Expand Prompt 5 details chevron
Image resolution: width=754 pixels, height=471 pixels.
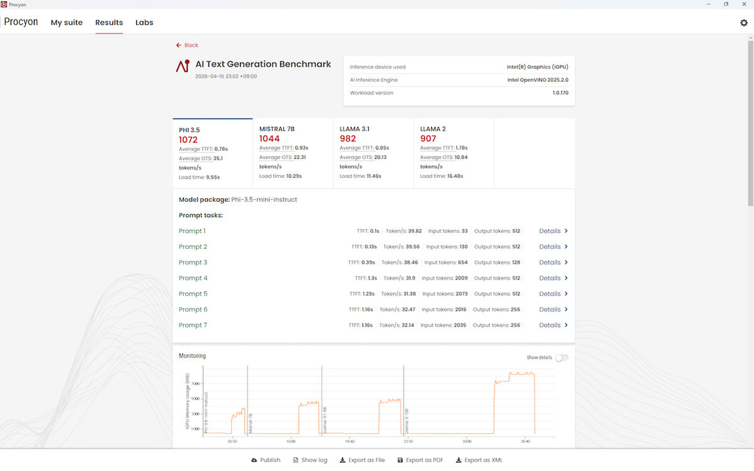pos(566,294)
